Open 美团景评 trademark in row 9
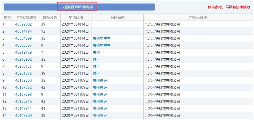 coord(100,80)
